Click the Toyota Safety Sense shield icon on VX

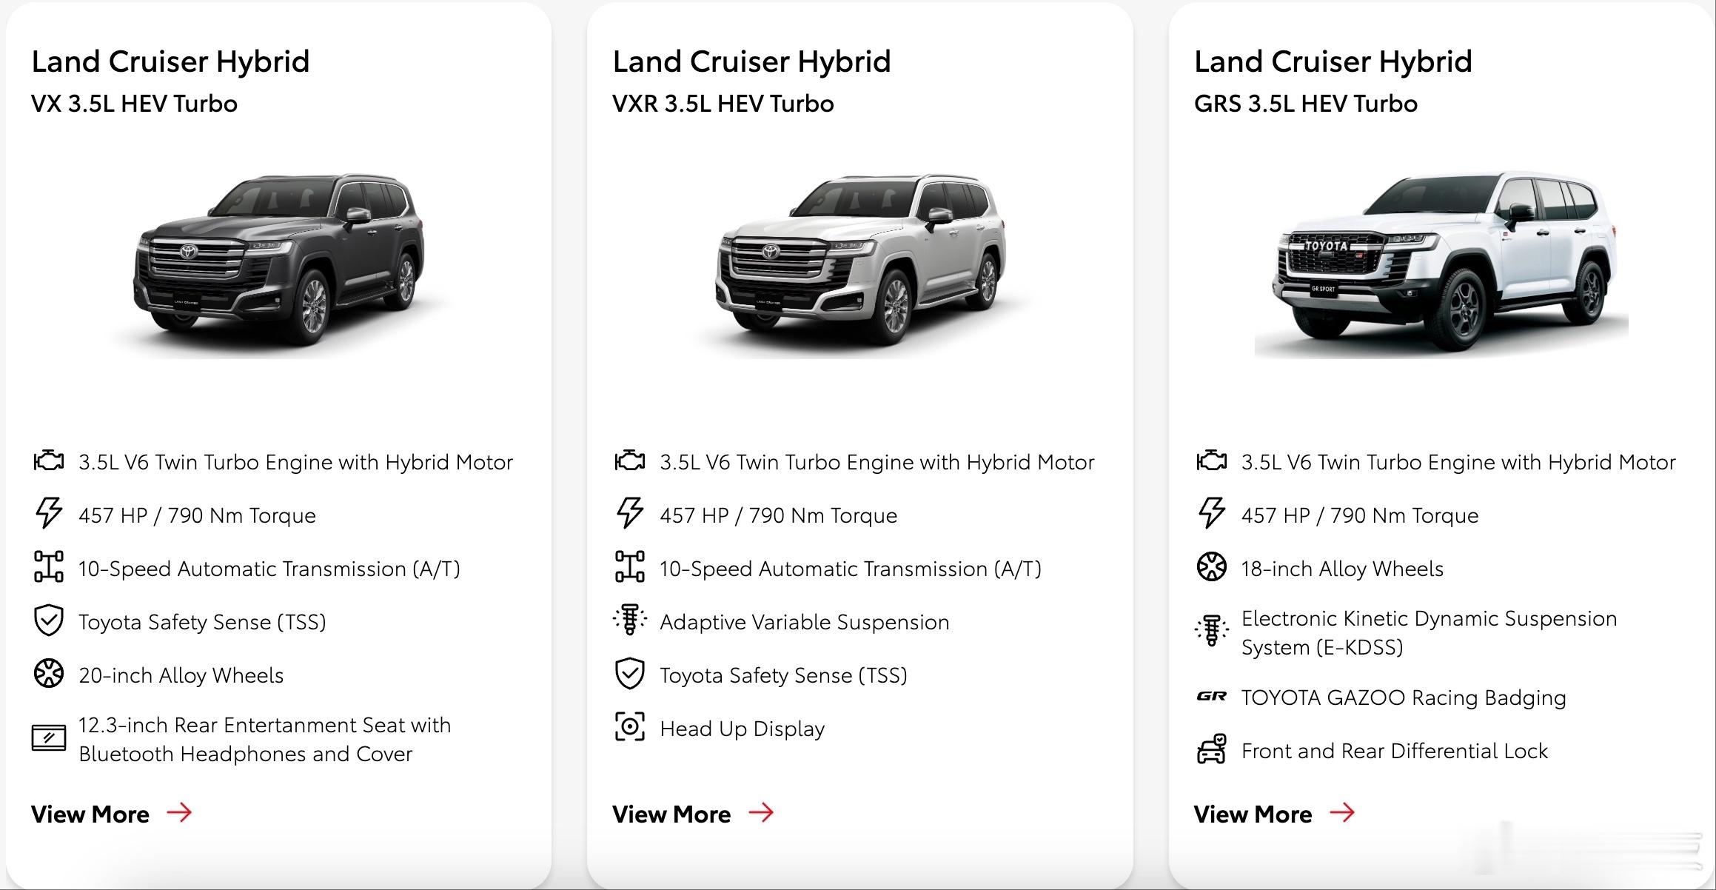point(49,620)
